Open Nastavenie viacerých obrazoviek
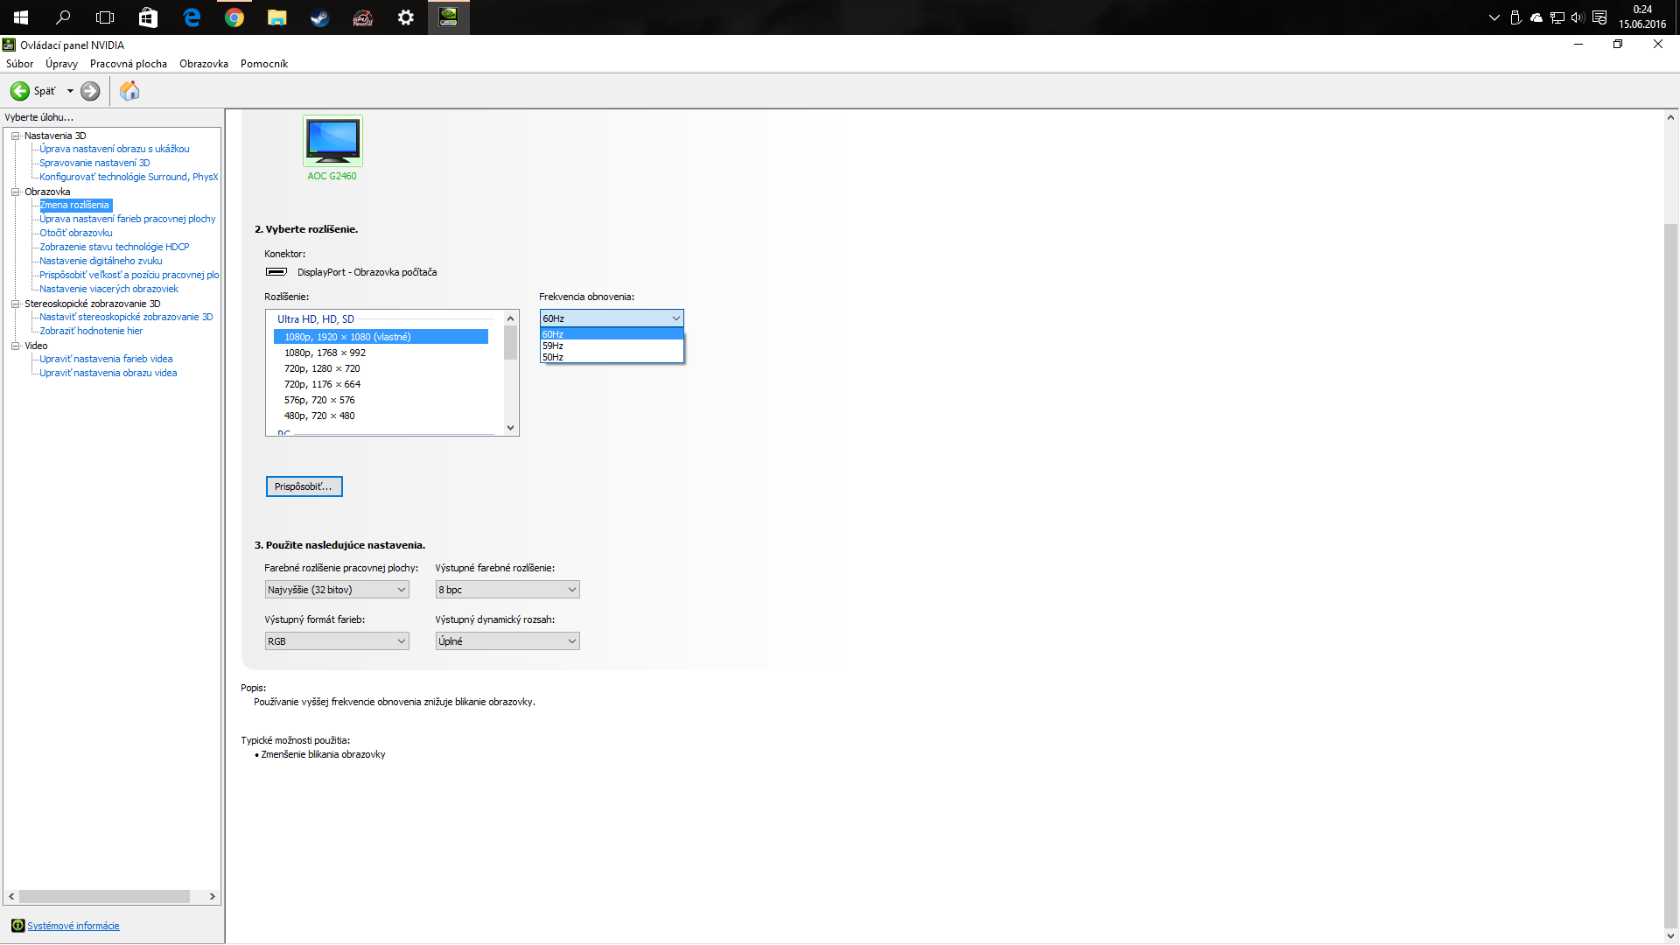This screenshot has width=1680, height=945. pyautogui.click(x=108, y=289)
